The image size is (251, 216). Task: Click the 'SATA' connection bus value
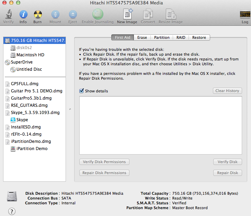pos(66,198)
